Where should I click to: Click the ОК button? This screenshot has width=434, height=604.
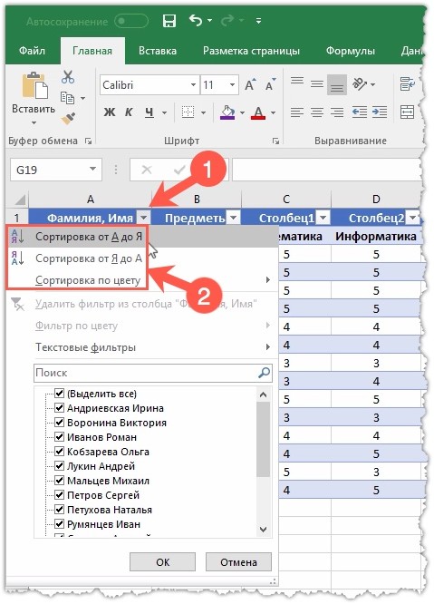[162, 562]
